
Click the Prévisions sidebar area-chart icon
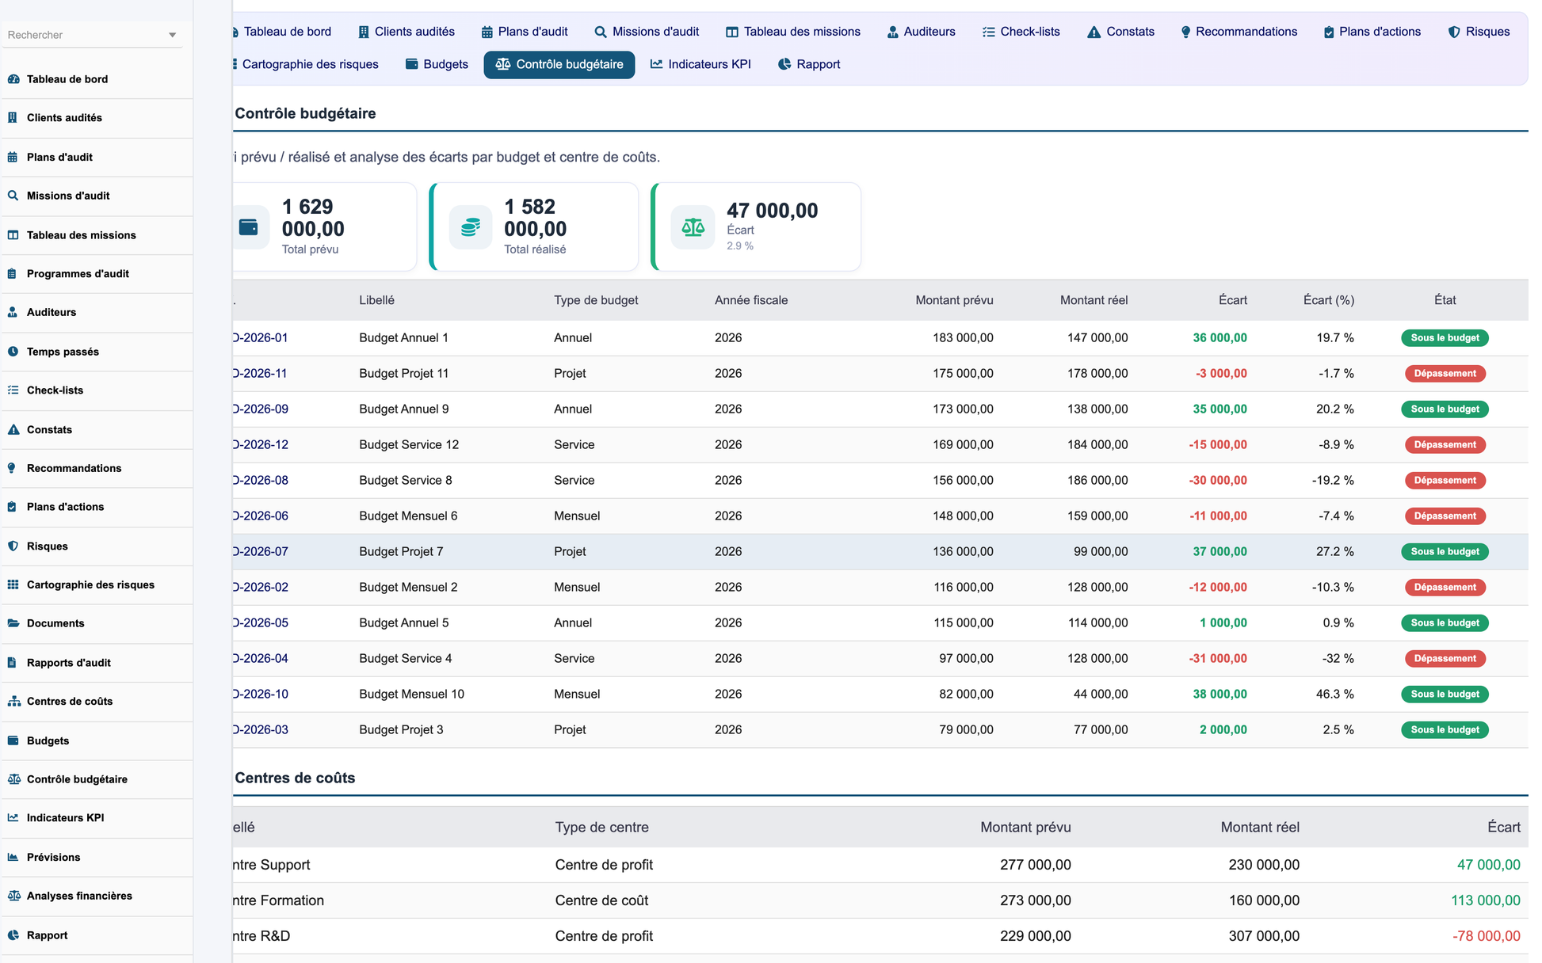13,858
